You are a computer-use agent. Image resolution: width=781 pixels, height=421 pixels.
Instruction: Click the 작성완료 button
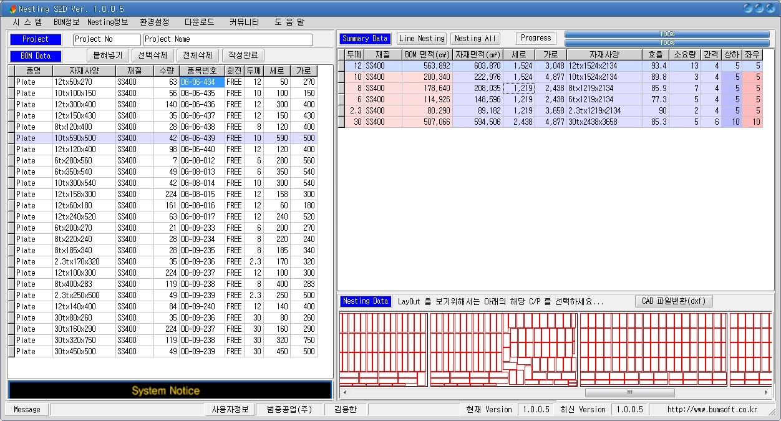(x=243, y=56)
